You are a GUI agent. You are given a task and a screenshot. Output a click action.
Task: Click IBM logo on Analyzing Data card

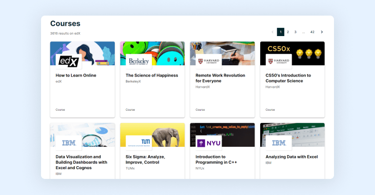click(278, 143)
